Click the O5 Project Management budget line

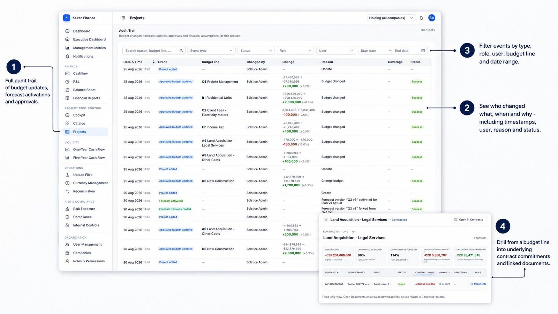tap(220, 82)
